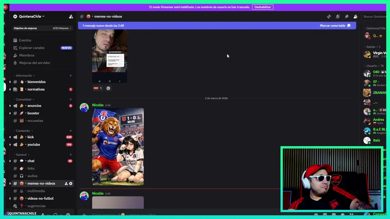Open Virgin member avatar under Admin
Viewport: 390px width, 219px height.
(x=367, y=54)
